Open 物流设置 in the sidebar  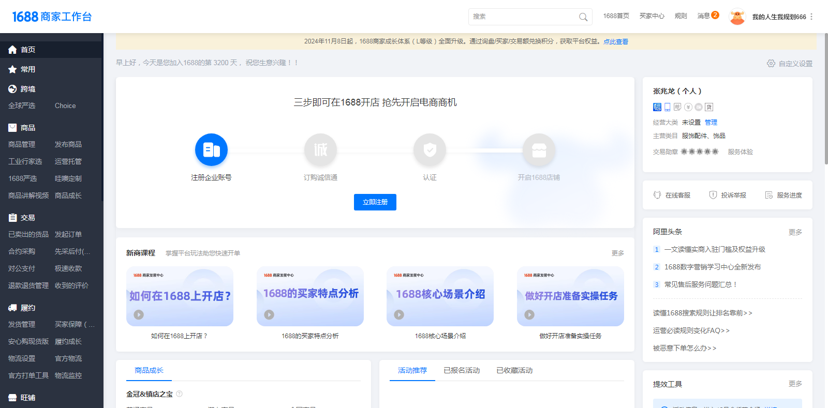pos(22,358)
